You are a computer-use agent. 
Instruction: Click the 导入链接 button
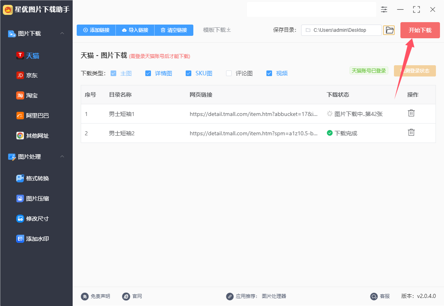pos(135,30)
